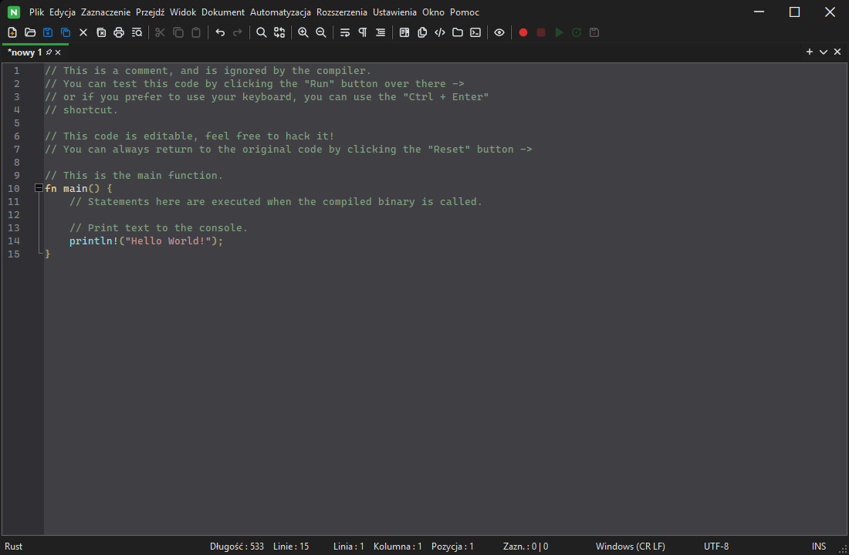Viewport: 849px width, 555px height.
Task: Show the function list code icon
Action: pos(440,32)
